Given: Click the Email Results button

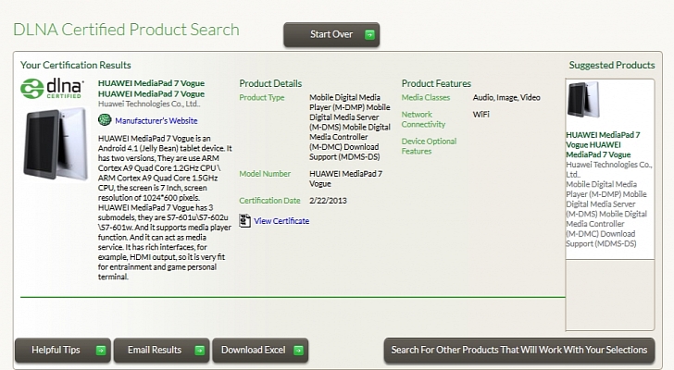Looking at the screenshot, I should coord(162,351).
